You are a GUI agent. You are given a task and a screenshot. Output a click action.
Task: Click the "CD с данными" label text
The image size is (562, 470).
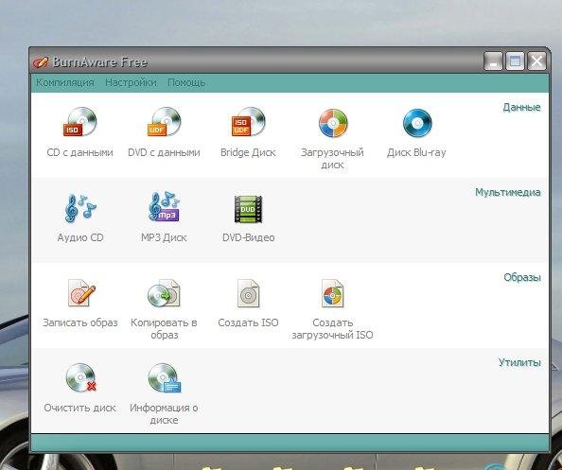pos(79,152)
